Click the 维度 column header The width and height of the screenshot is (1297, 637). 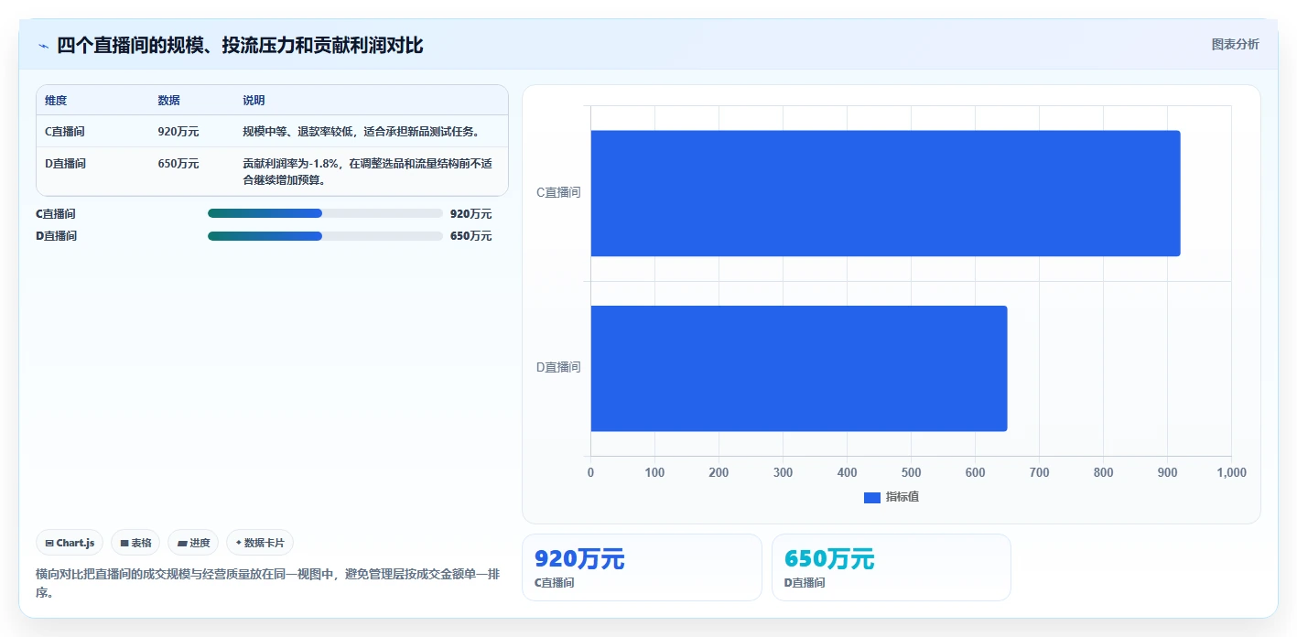coord(56,101)
